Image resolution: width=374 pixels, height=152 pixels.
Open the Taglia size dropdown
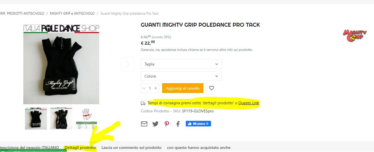(181, 64)
